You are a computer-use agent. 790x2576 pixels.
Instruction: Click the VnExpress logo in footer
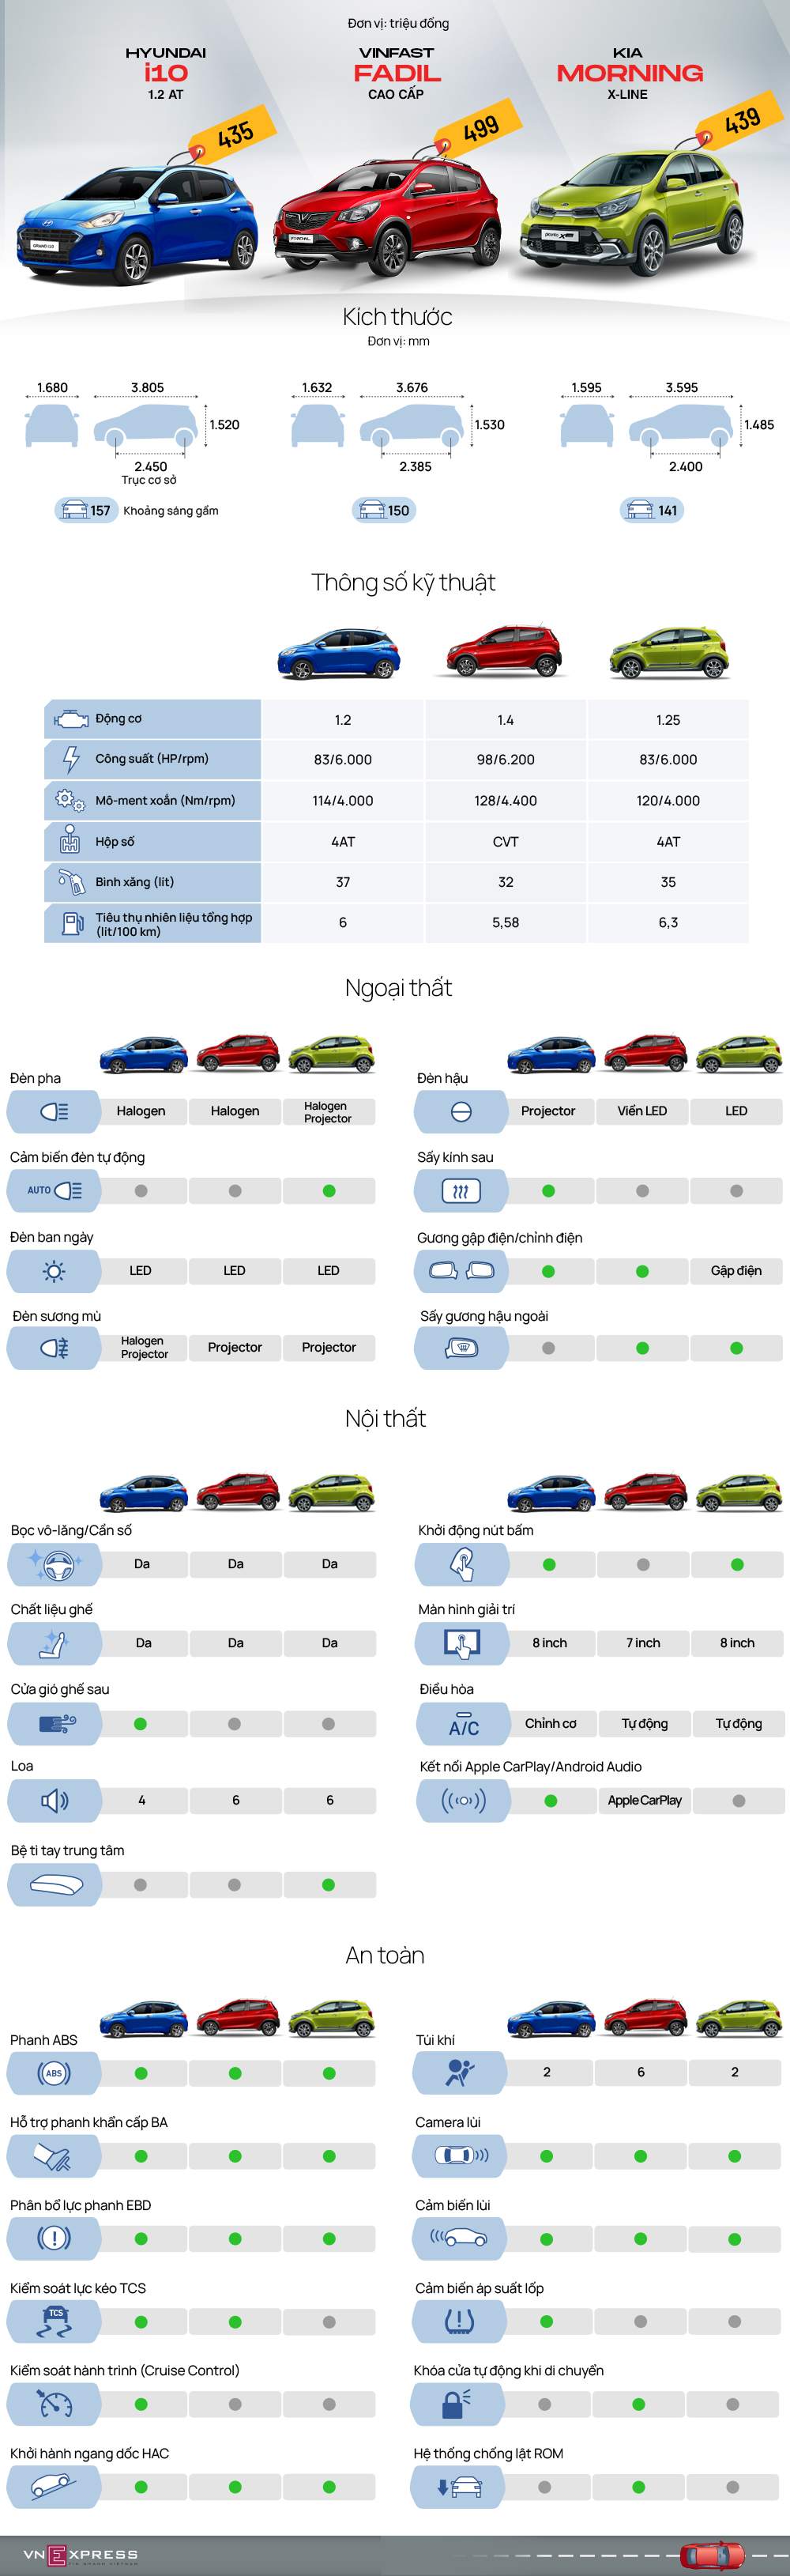tap(80, 2555)
